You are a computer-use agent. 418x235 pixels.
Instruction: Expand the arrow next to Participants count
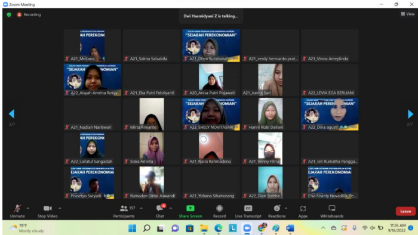click(142, 208)
